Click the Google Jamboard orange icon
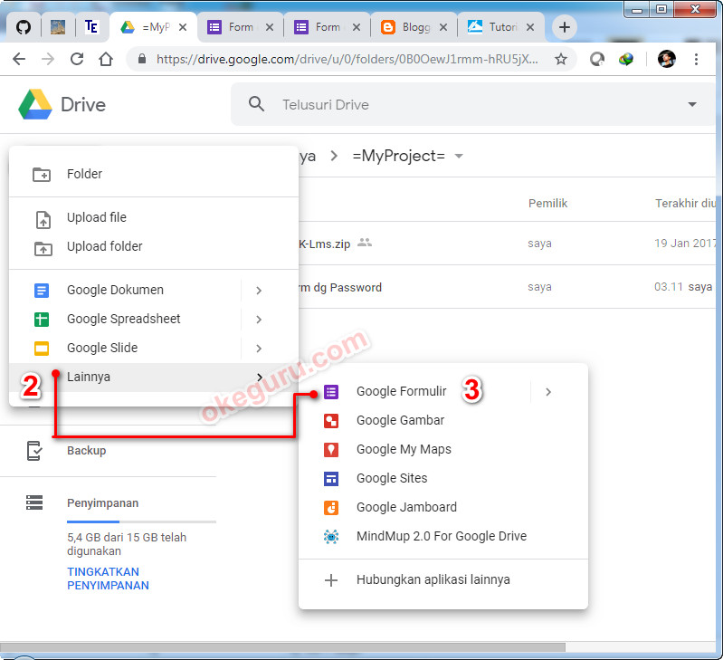 point(331,507)
